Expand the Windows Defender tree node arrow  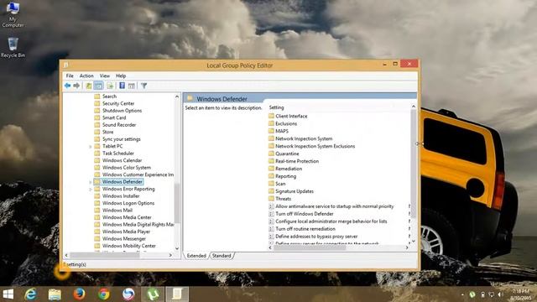click(91, 182)
